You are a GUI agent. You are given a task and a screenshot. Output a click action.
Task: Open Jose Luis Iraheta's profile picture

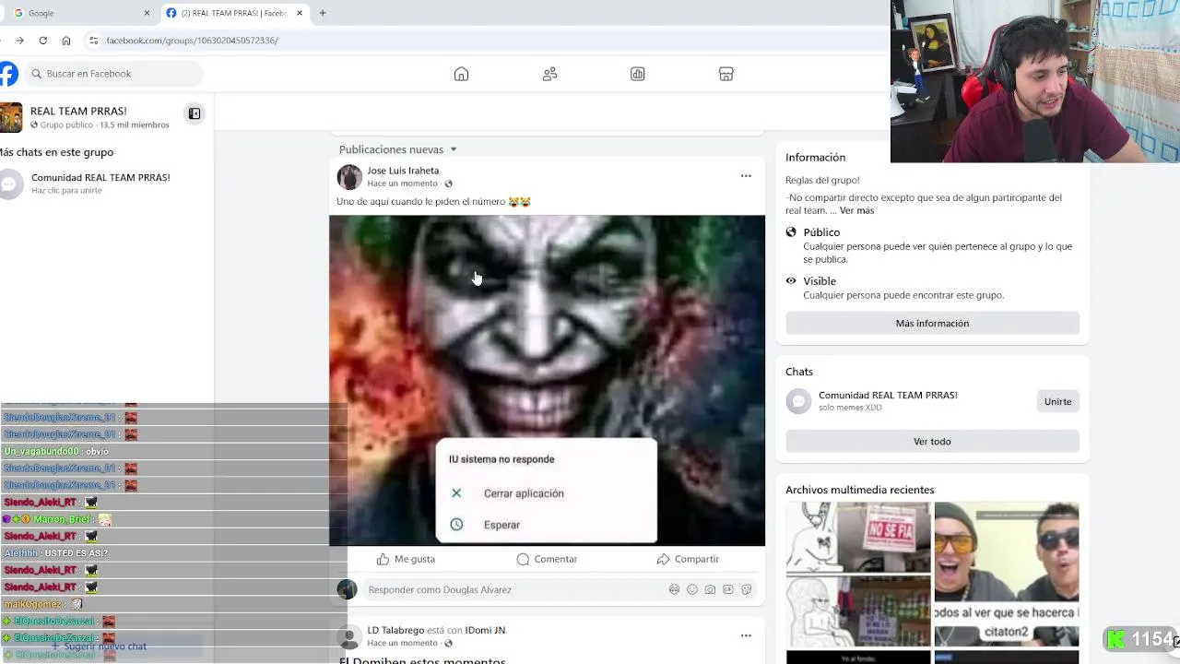349,177
